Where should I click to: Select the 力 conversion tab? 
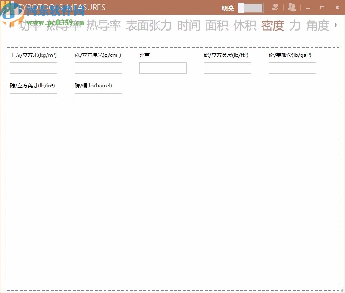[x=295, y=26]
